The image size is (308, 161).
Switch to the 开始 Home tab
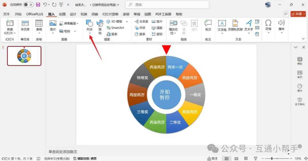18,14
